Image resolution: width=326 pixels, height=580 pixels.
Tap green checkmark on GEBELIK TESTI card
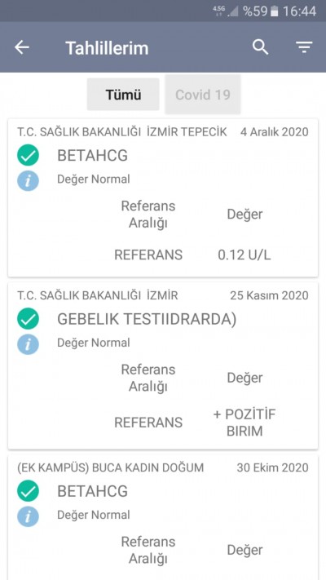click(28, 319)
